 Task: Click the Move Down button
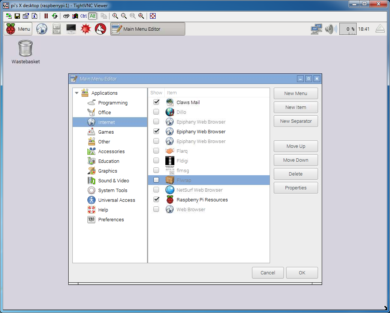click(296, 160)
